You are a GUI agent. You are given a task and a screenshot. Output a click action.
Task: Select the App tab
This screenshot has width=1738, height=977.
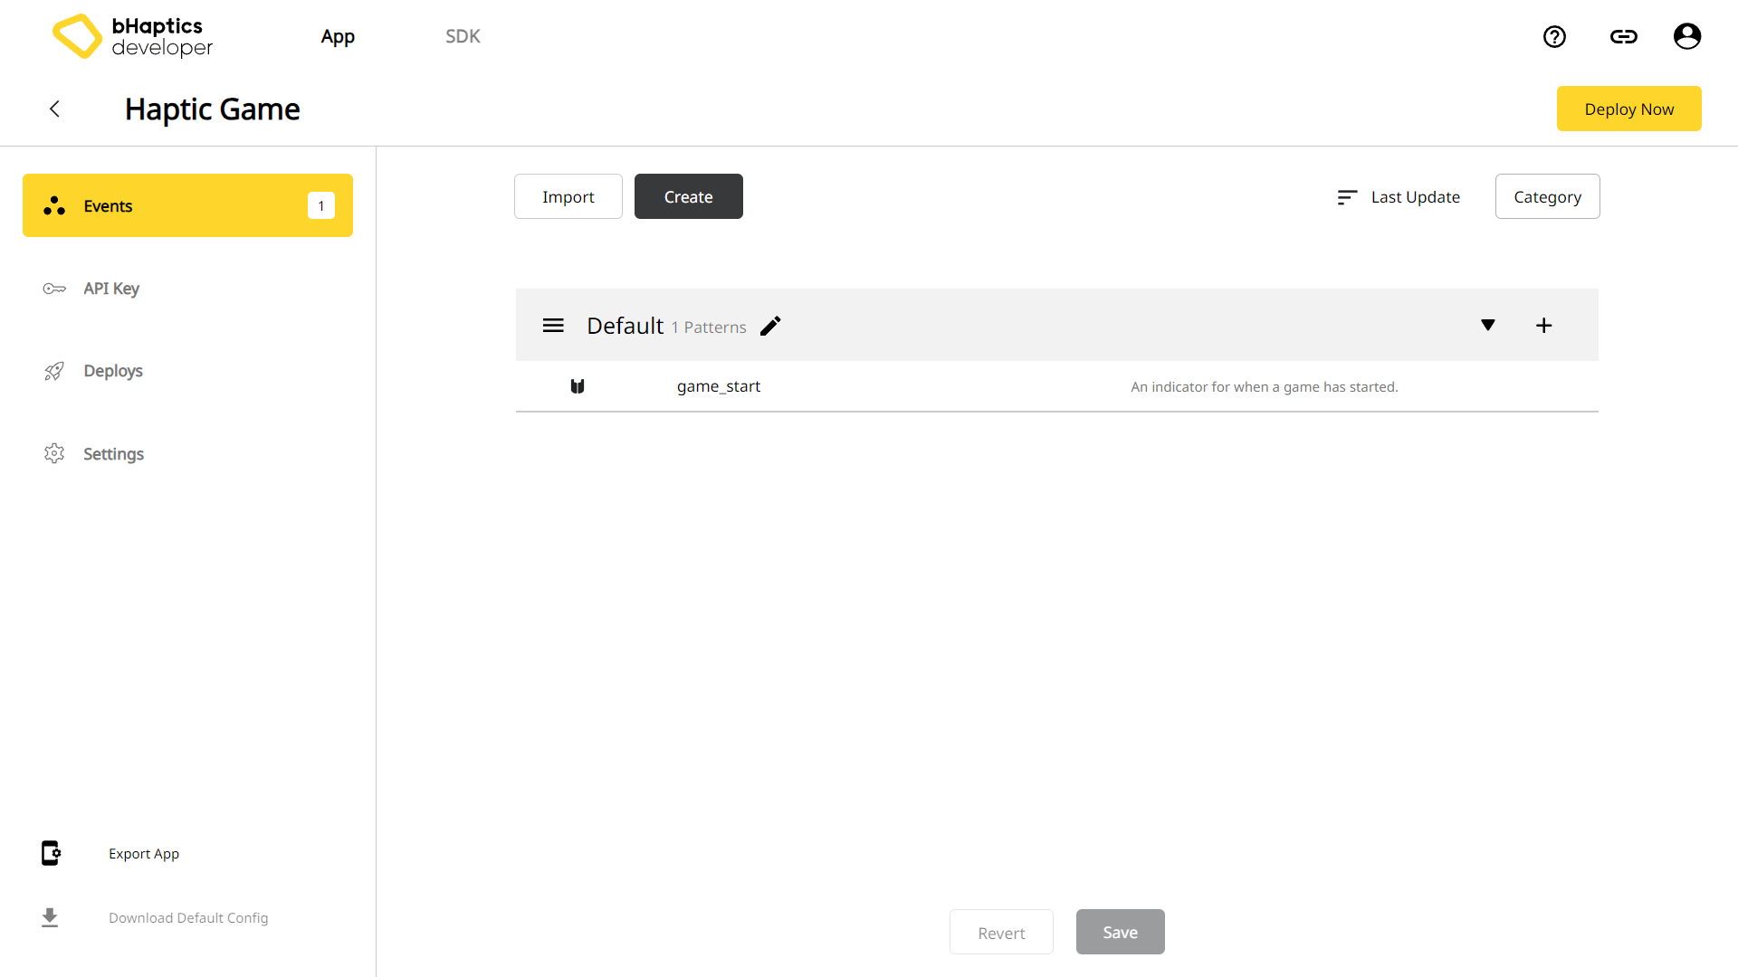pyautogui.click(x=337, y=36)
